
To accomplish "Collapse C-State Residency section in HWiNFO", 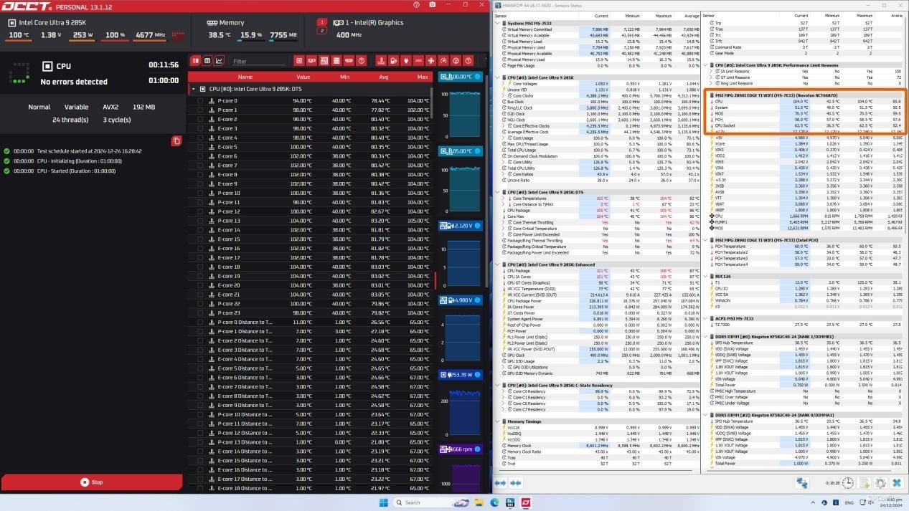I will 498,386.
